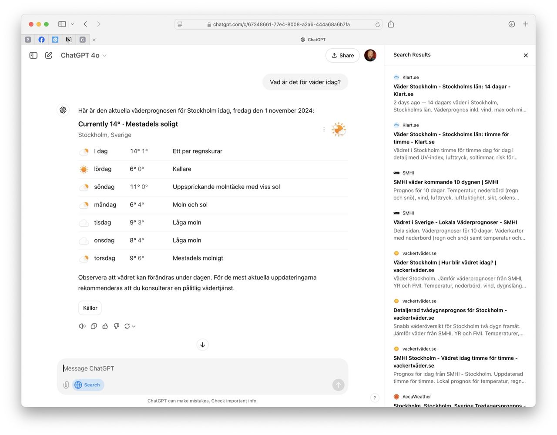The height and width of the screenshot is (435, 557).
Task: Give the response a thumbs up
Action: pyautogui.click(x=105, y=326)
